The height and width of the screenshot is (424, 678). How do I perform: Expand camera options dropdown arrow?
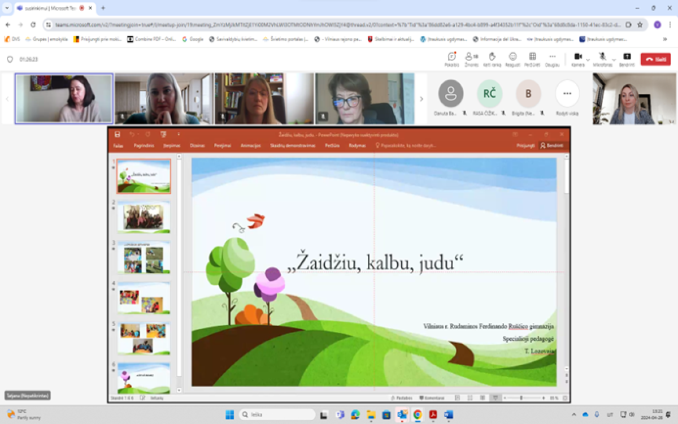(x=588, y=59)
